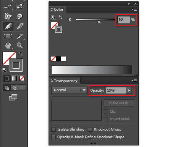Enable Opacity & Mask Define Knockout Shape
The width and height of the screenshot is (172, 147).
coord(54,137)
